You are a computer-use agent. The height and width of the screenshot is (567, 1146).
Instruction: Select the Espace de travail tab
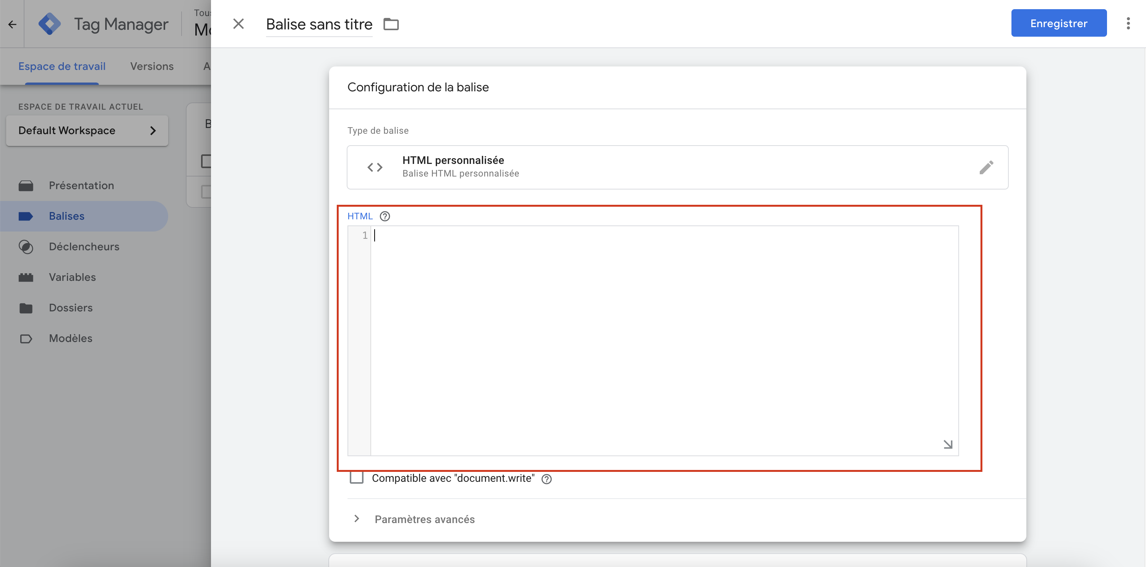click(x=62, y=66)
